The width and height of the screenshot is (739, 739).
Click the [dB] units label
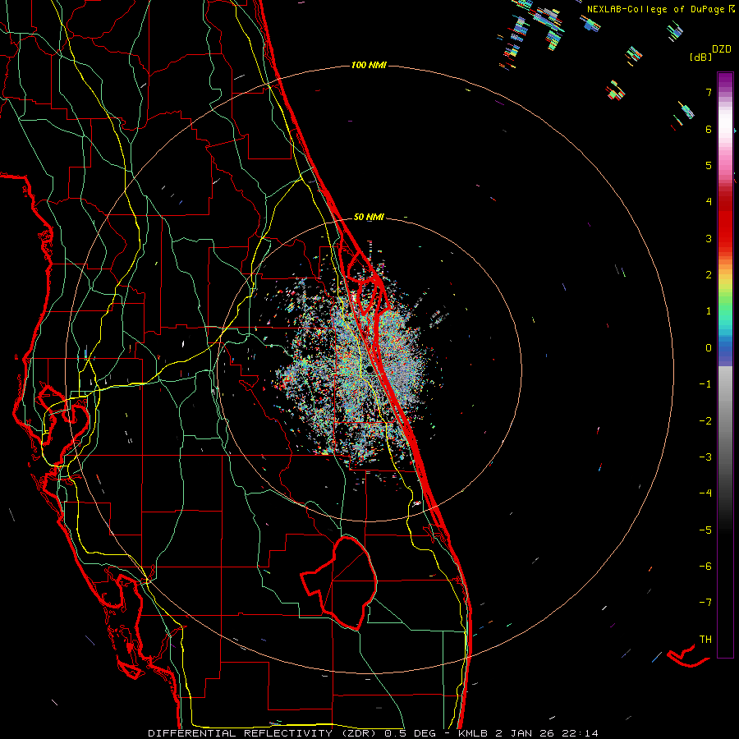[x=701, y=57]
